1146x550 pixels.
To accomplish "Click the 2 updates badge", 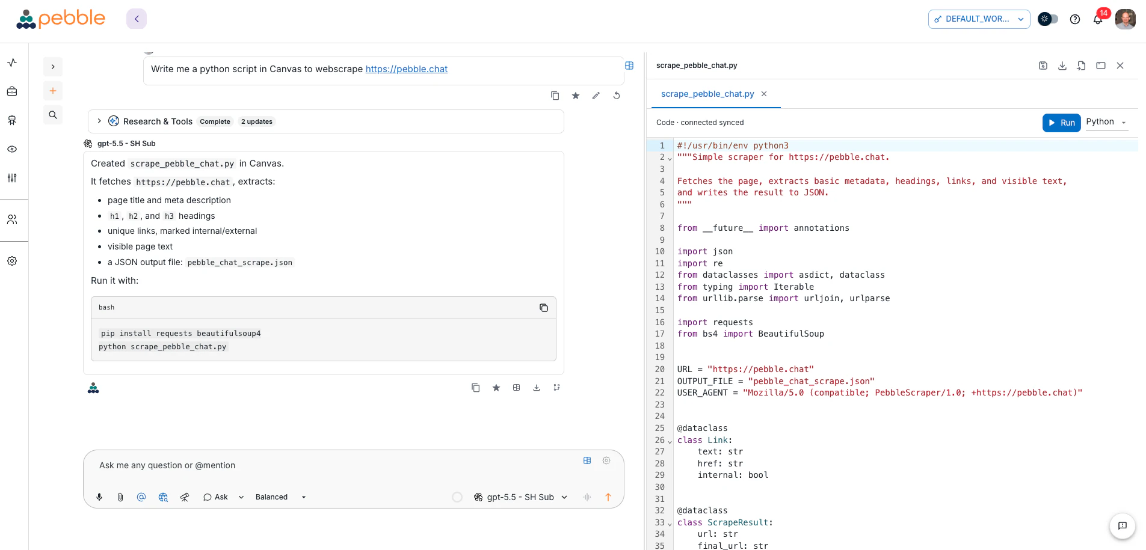I will tap(257, 121).
